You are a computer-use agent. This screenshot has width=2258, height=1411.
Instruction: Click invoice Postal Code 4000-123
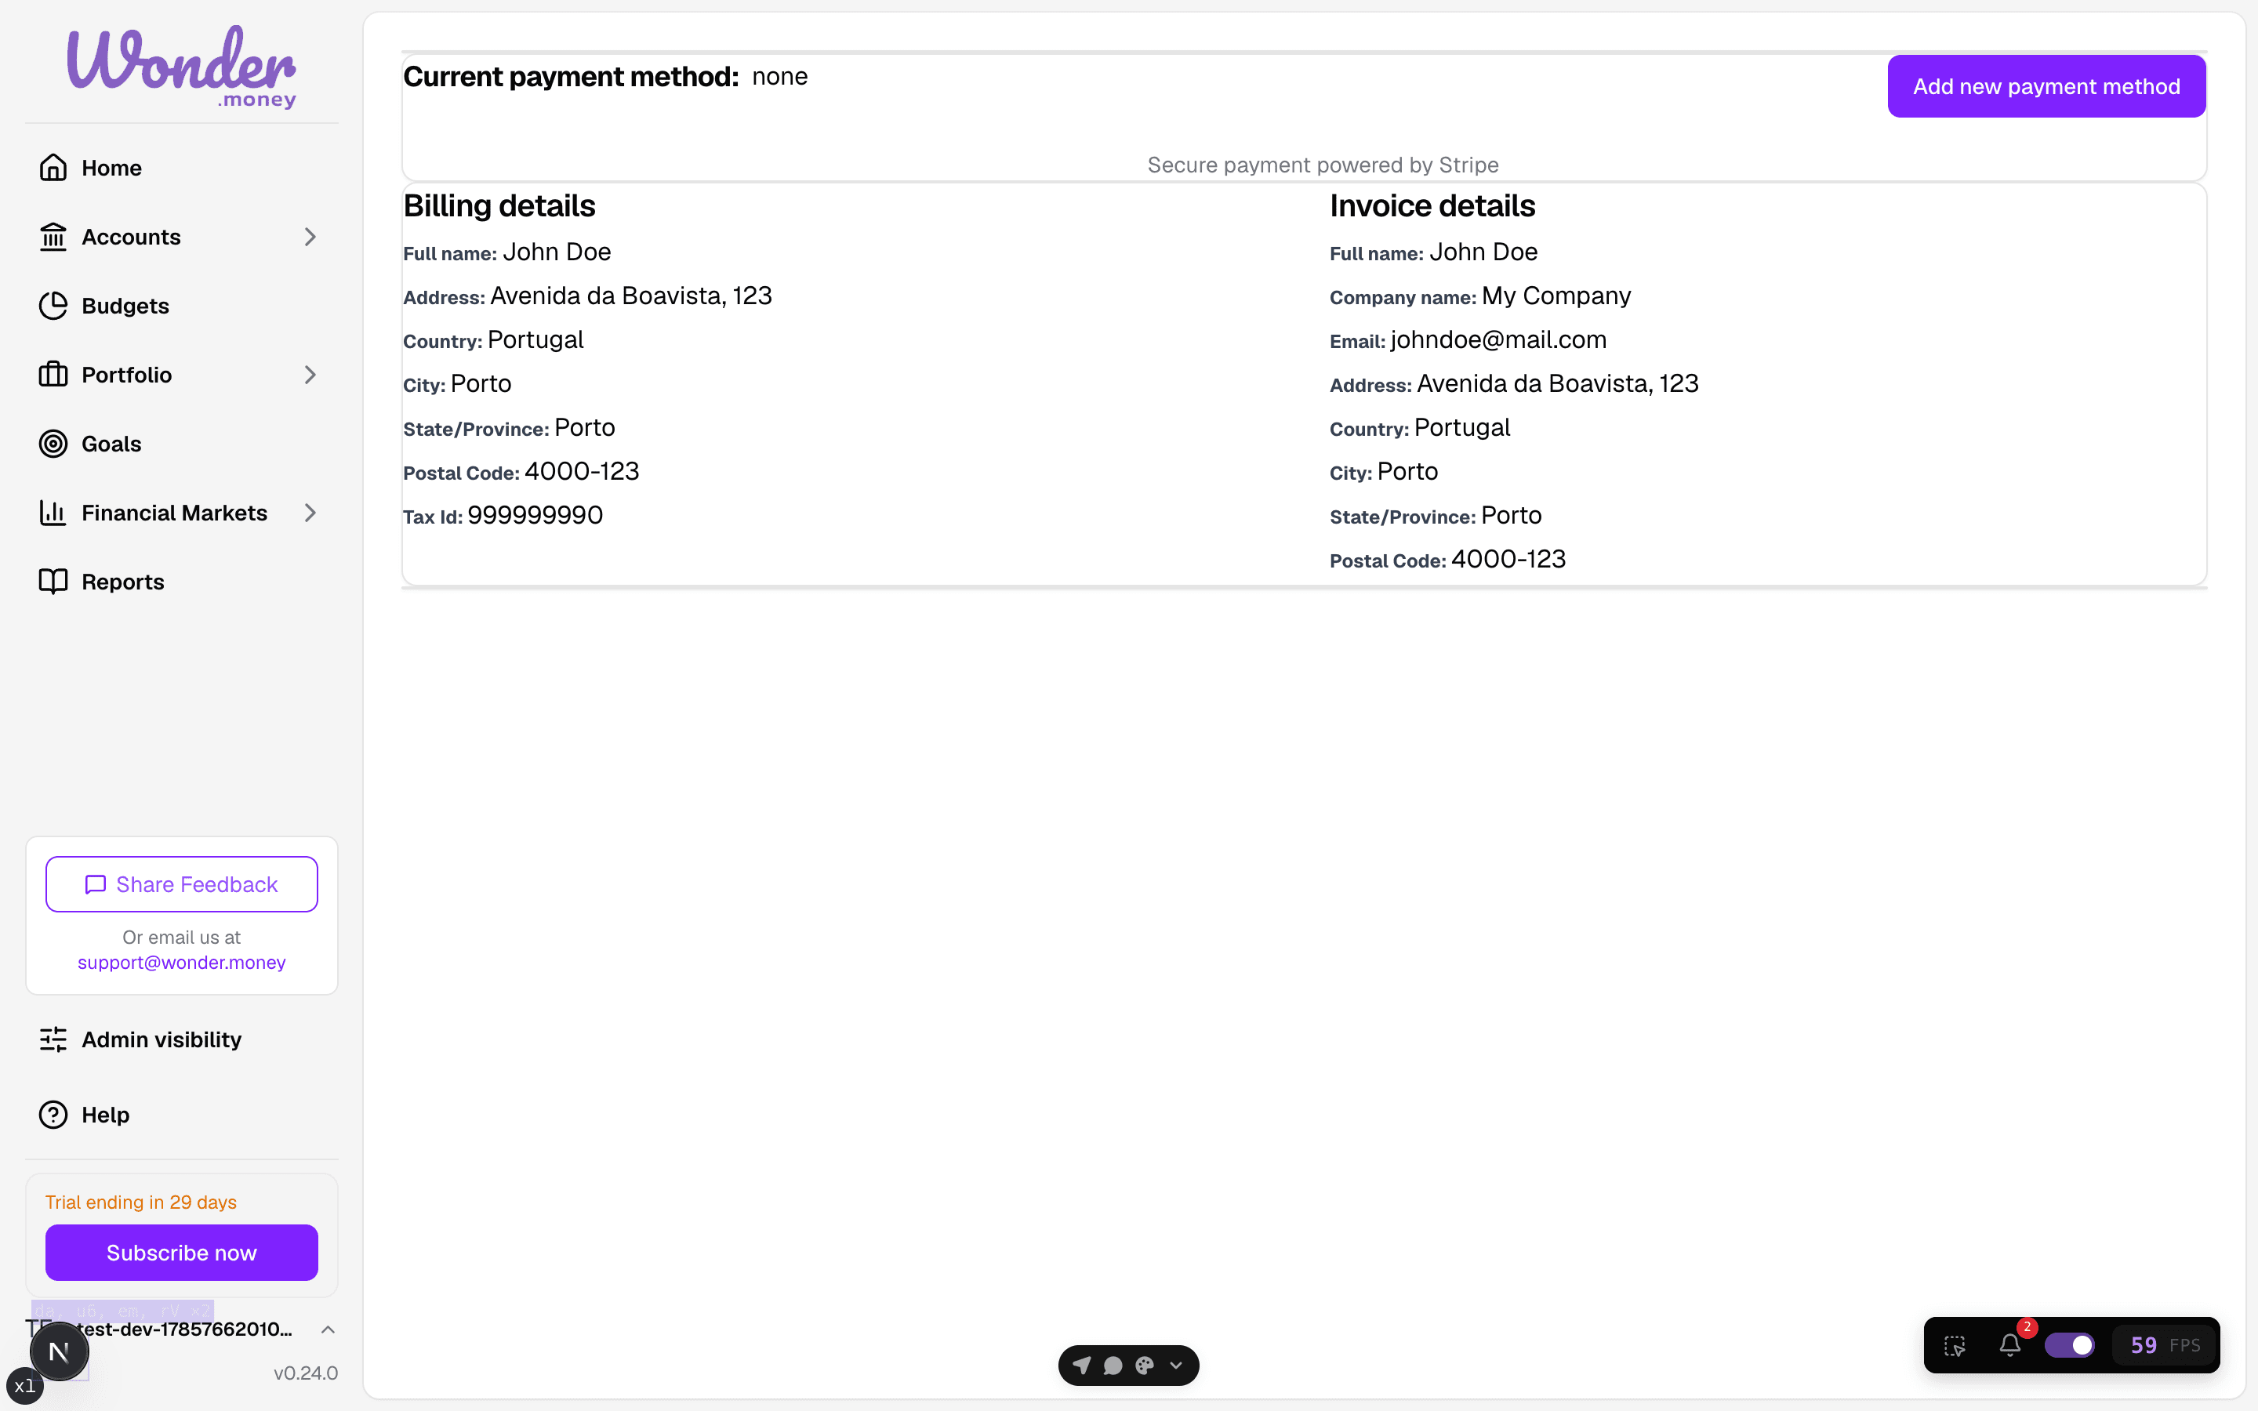1508,559
